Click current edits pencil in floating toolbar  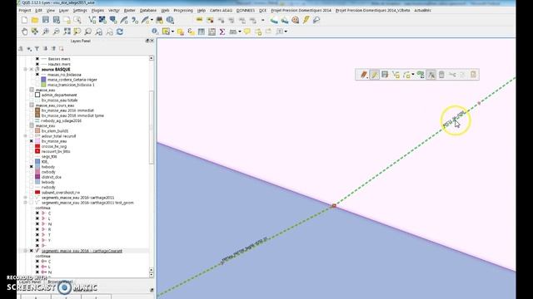click(363, 75)
